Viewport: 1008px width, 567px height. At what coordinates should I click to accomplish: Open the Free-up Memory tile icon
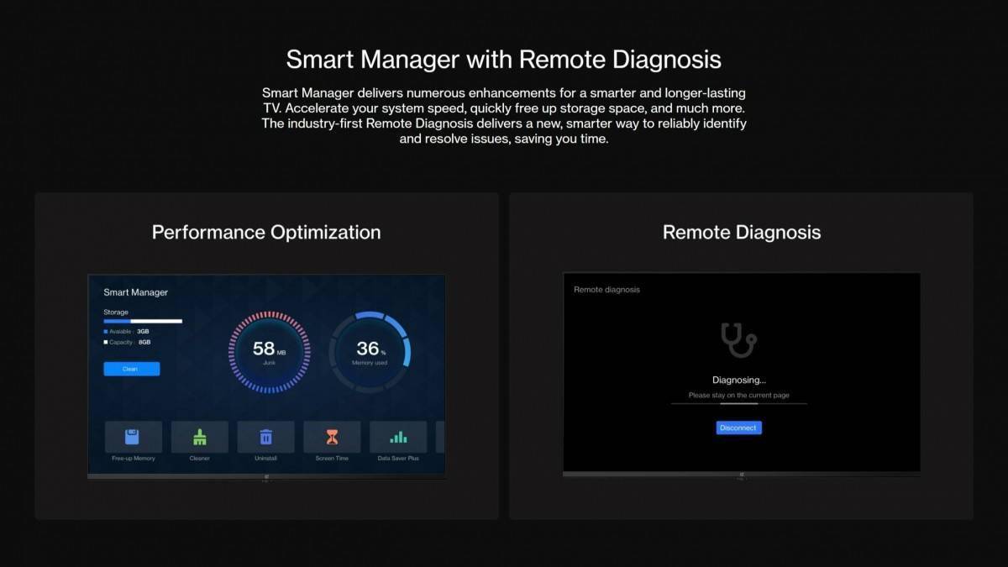pos(133,437)
